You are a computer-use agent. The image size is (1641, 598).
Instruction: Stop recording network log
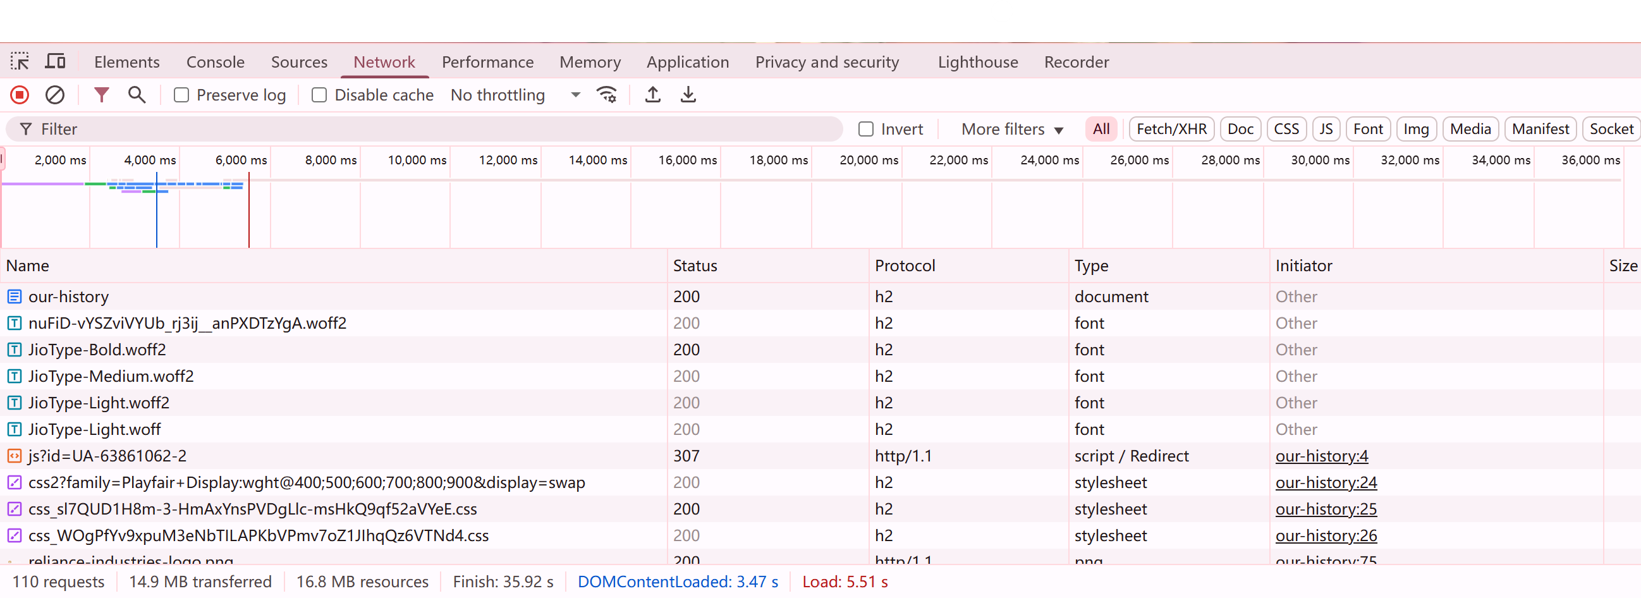[20, 95]
